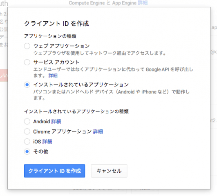Open 詳細 link next to Chrome アプリケーション

(98, 131)
